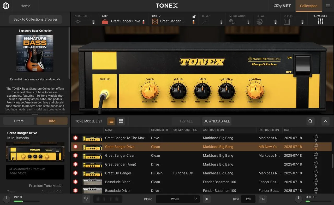Sort by the AMP BASED ON column header
Viewport: 334px width, 205px height.
[x=213, y=130]
